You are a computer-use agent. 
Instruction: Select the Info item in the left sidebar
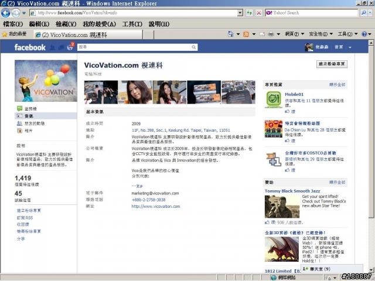[x=46, y=116]
